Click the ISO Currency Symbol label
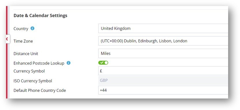The image size is (240, 110). pyautogui.click(x=33, y=81)
